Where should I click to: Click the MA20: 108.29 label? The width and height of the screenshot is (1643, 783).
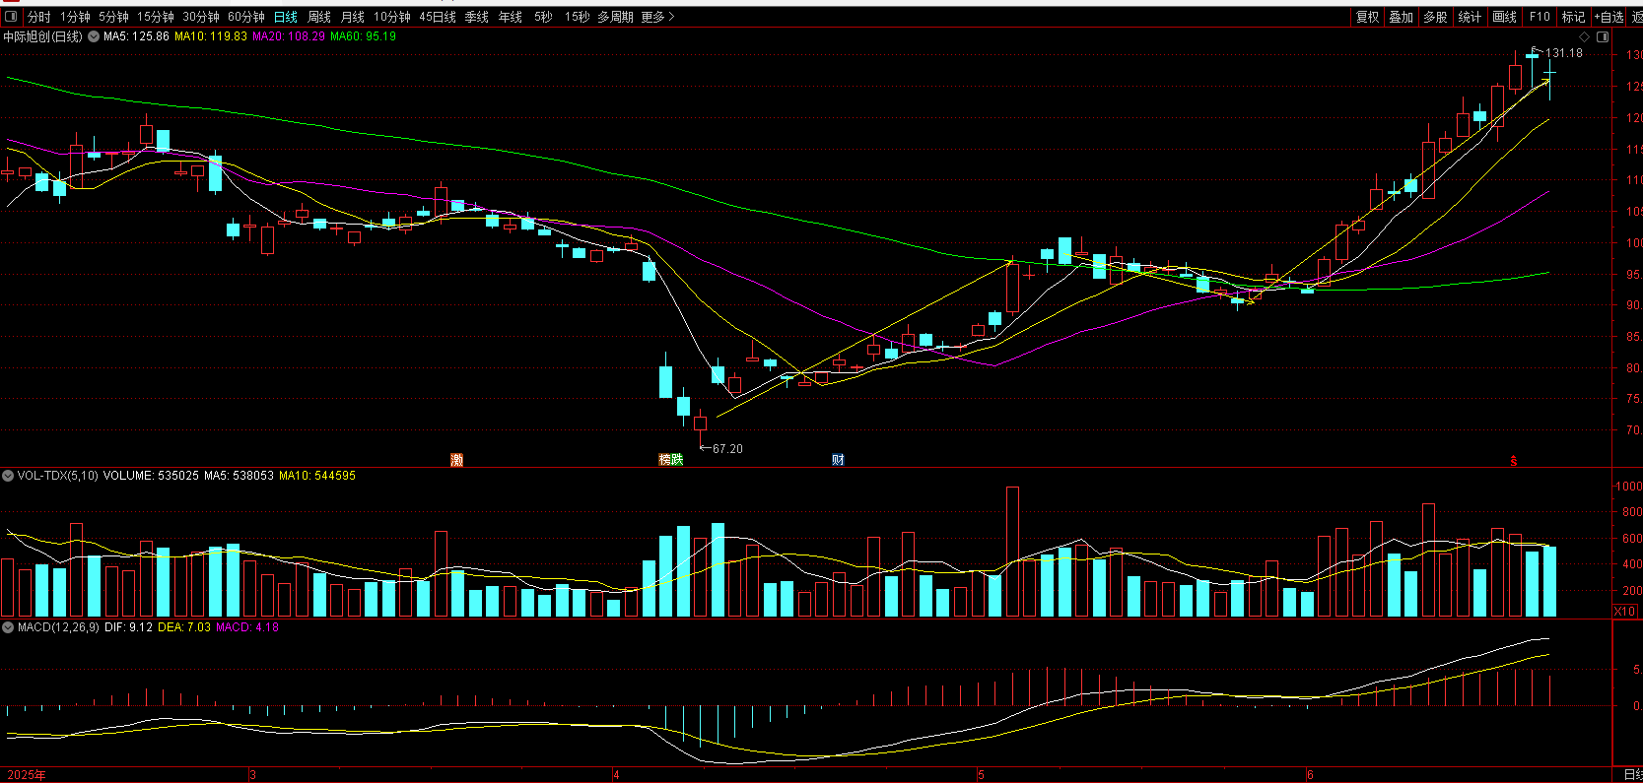289,36
